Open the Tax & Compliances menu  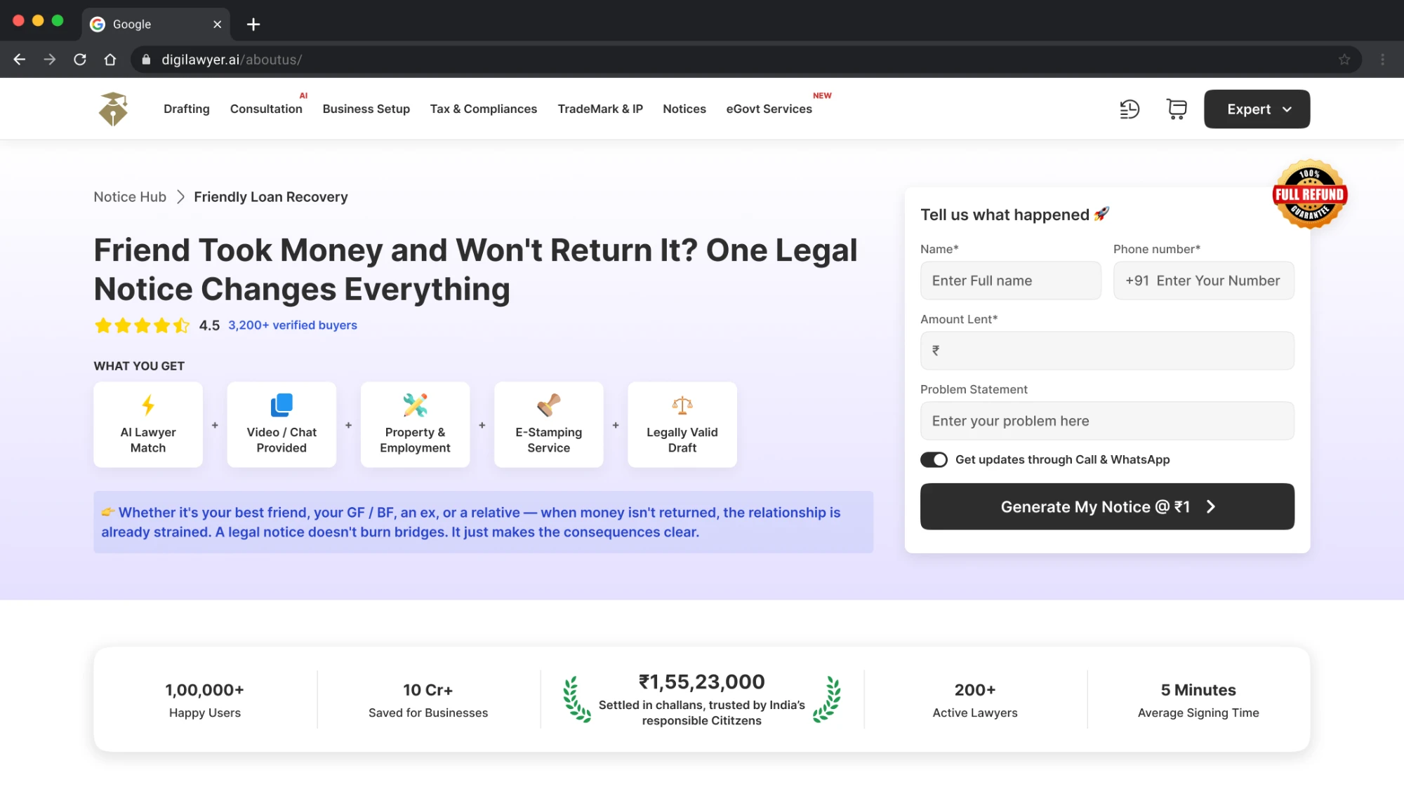[x=484, y=109]
